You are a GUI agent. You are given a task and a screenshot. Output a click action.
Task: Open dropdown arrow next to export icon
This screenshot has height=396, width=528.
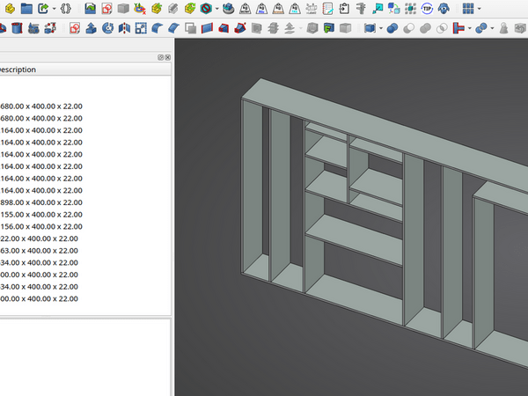[x=54, y=9]
